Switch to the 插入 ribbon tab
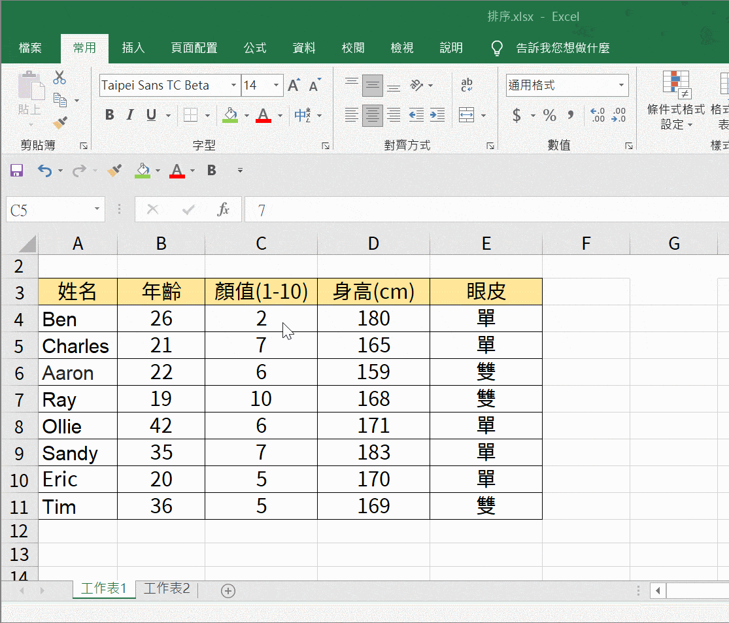729x623 pixels. pyautogui.click(x=133, y=48)
